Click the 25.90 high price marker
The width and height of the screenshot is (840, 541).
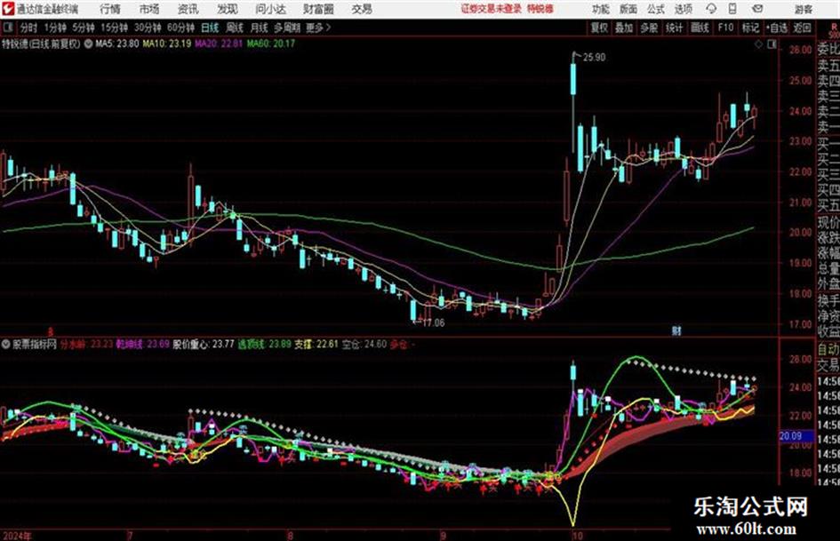[x=594, y=58]
